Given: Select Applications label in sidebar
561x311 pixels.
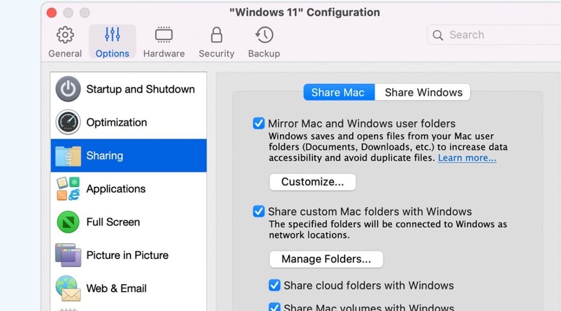Looking at the screenshot, I should coord(116,189).
